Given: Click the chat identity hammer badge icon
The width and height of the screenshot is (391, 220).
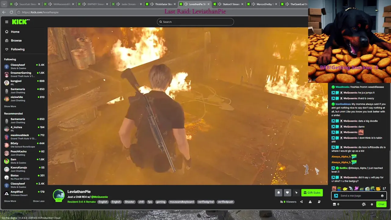Looking at the screenshot, I should pyautogui.click(x=336, y=196).
